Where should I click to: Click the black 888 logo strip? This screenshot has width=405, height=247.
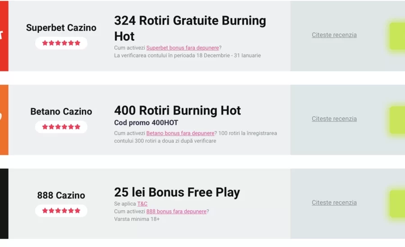[4, 204]
